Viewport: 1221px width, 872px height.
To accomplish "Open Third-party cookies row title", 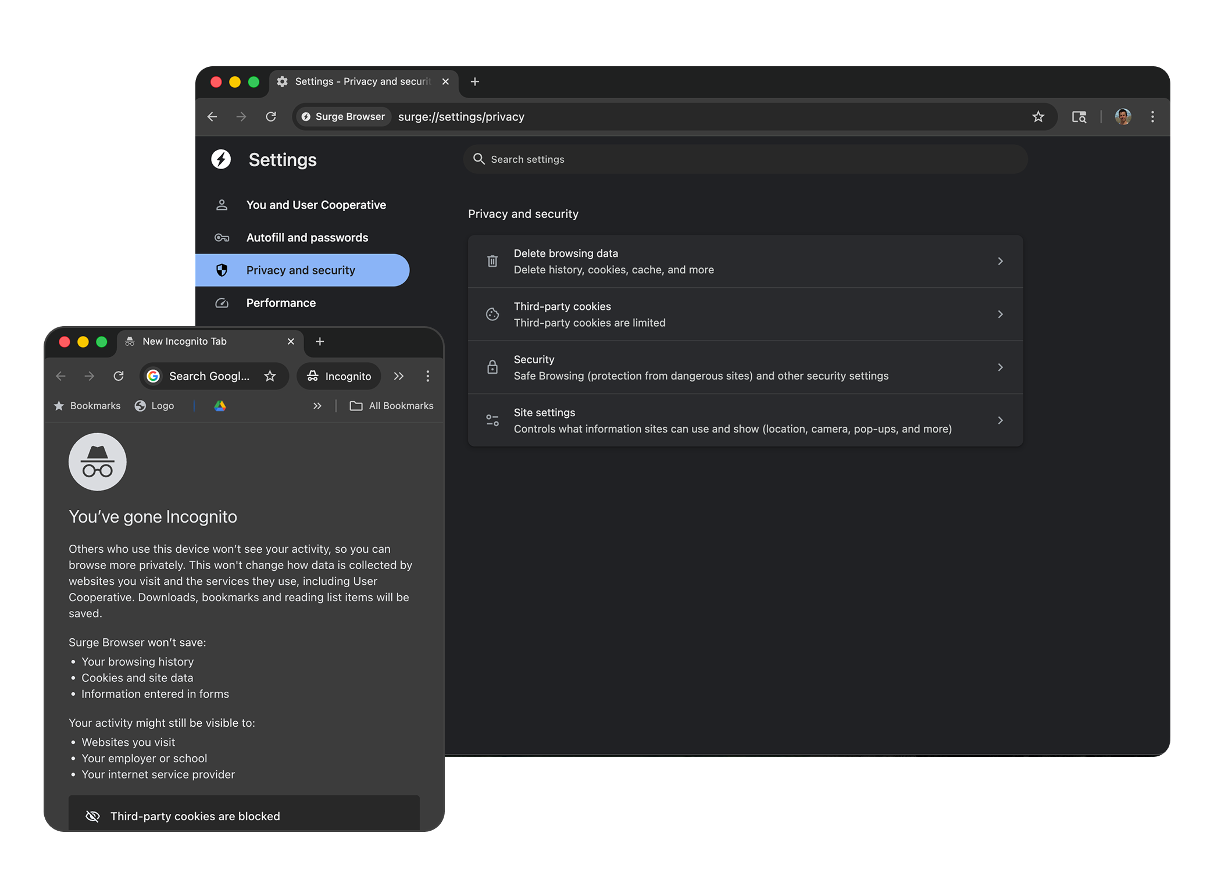I will 562,306.
